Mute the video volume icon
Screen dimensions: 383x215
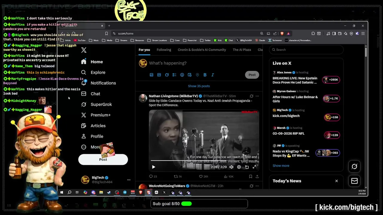click(231, 167)
